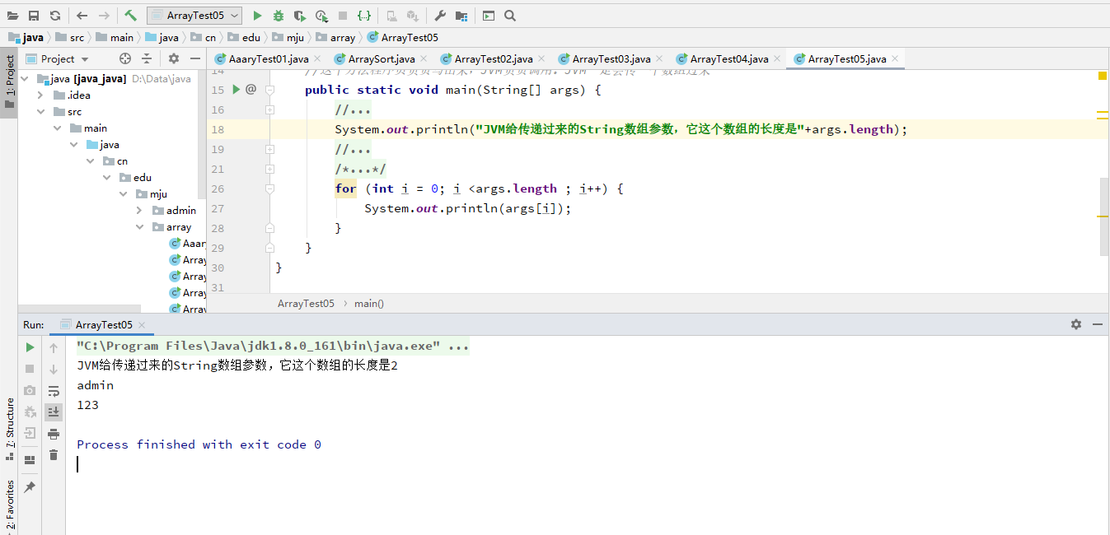The width and height of the screenshot is (1110, 535).
Task: Click main() in the breadcrumb bar
Action: 368,303
